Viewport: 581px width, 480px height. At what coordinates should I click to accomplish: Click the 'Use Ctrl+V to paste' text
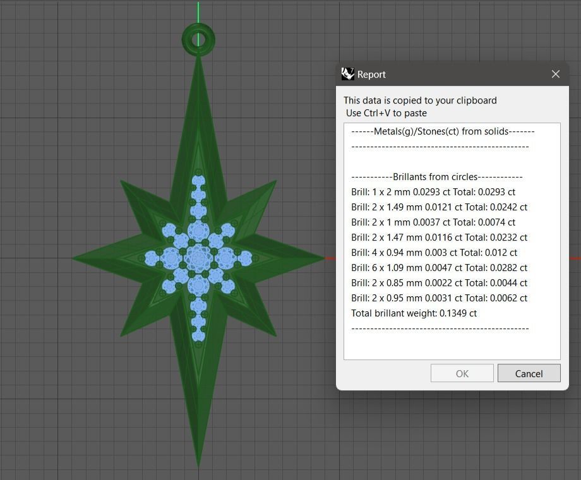[386, 113]
